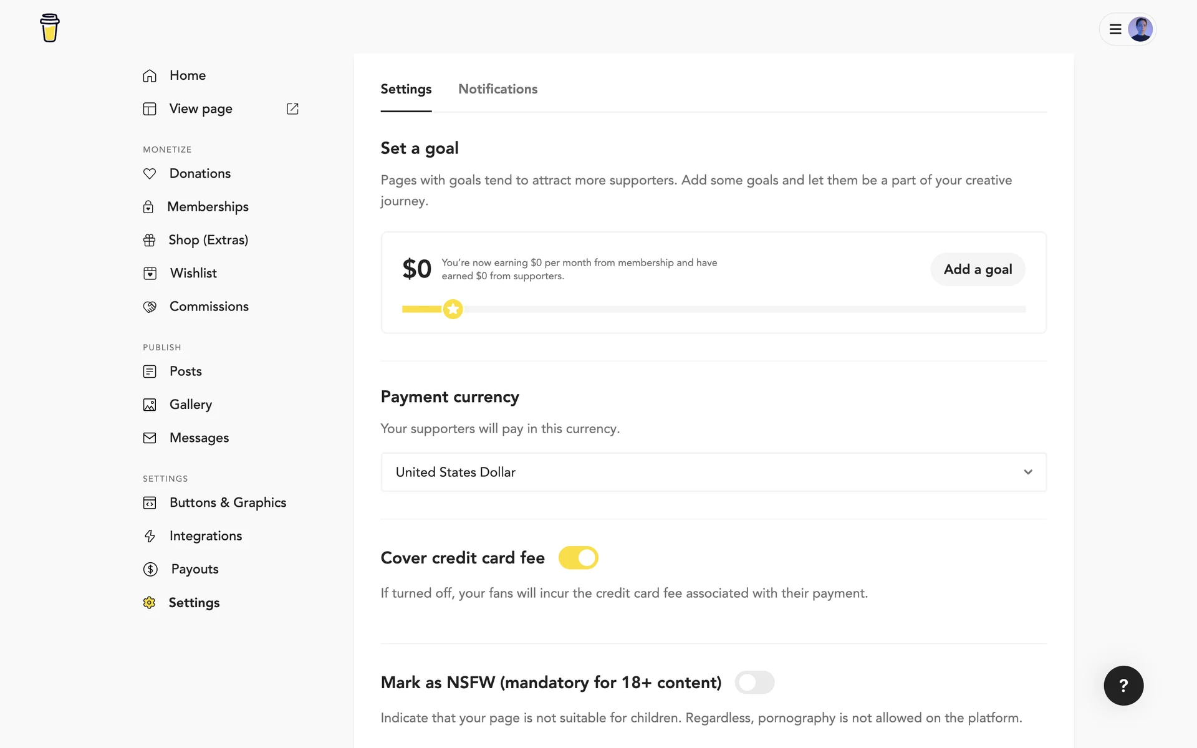Select the gift icon for Shop (Extras)

click(150, 241)
